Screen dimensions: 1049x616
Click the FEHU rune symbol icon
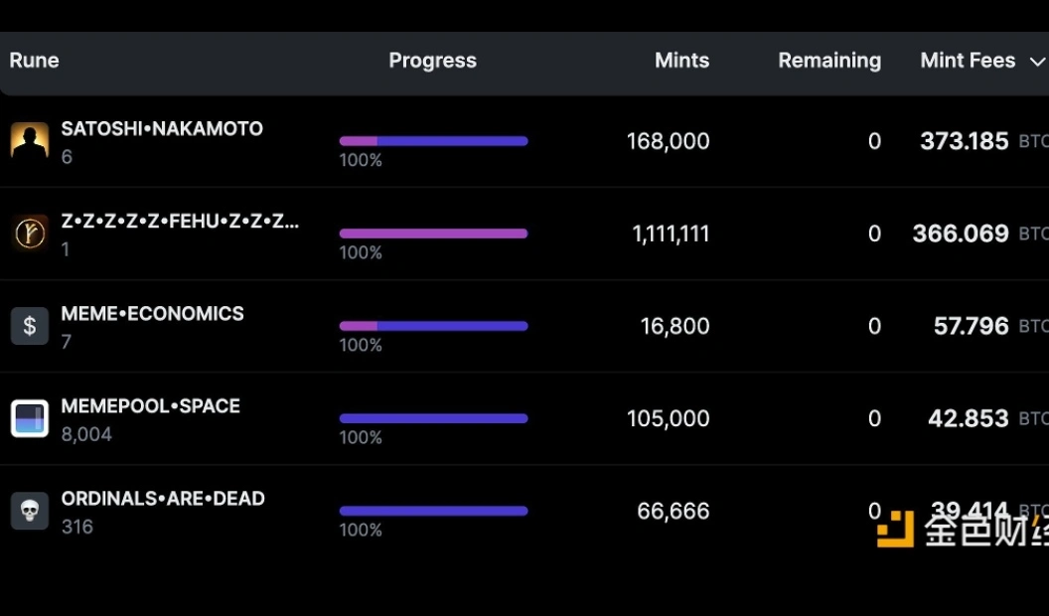(30, 233)
